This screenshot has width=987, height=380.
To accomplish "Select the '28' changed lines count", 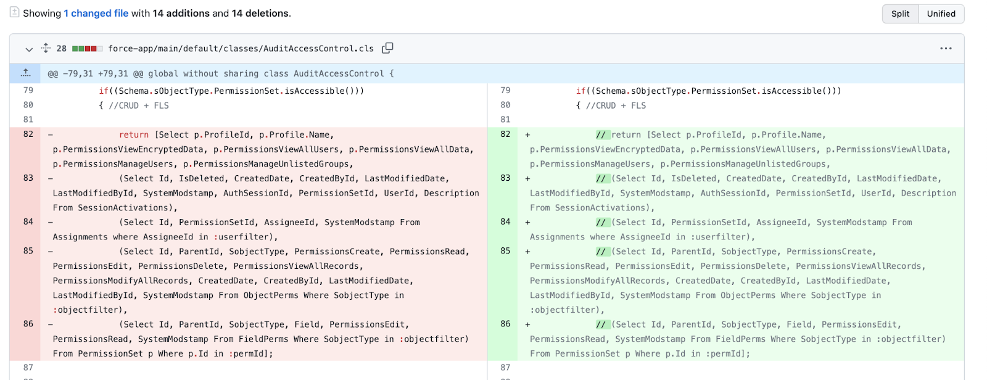I will 62,48.
